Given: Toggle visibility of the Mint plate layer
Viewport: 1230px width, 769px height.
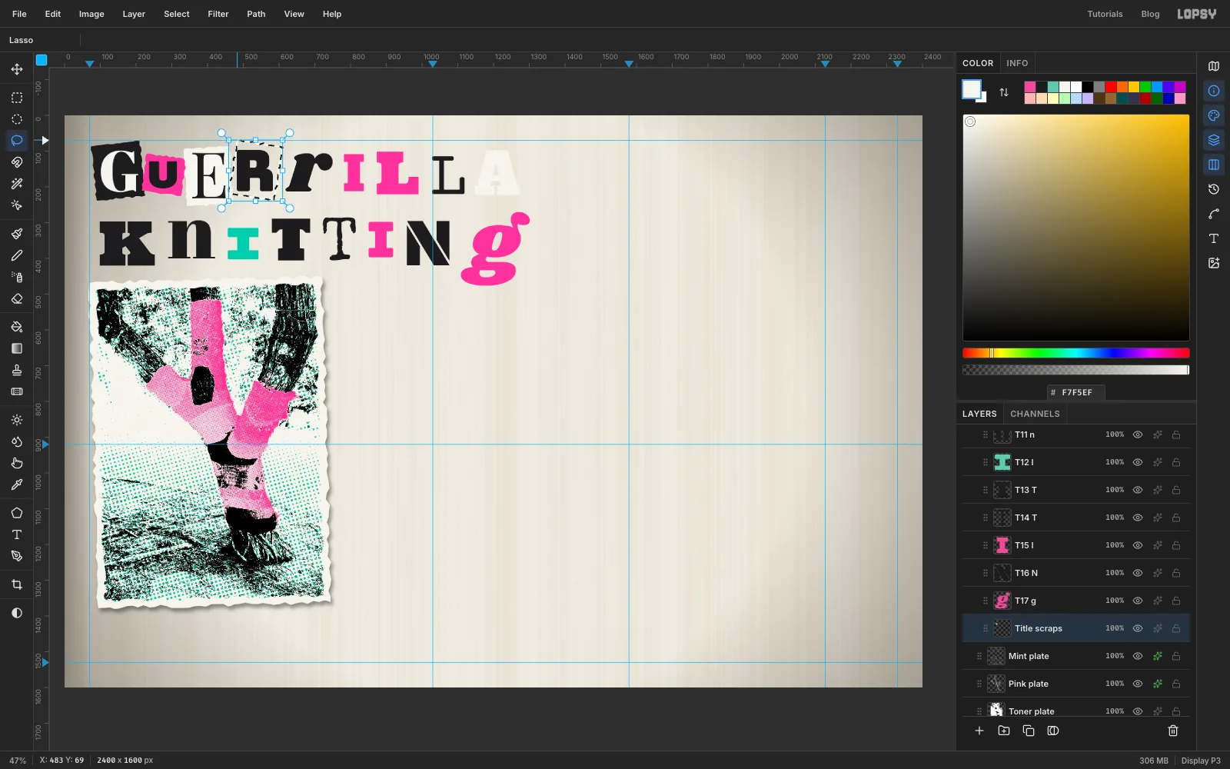Looking at the screenshot, I should coord(1138,656).
